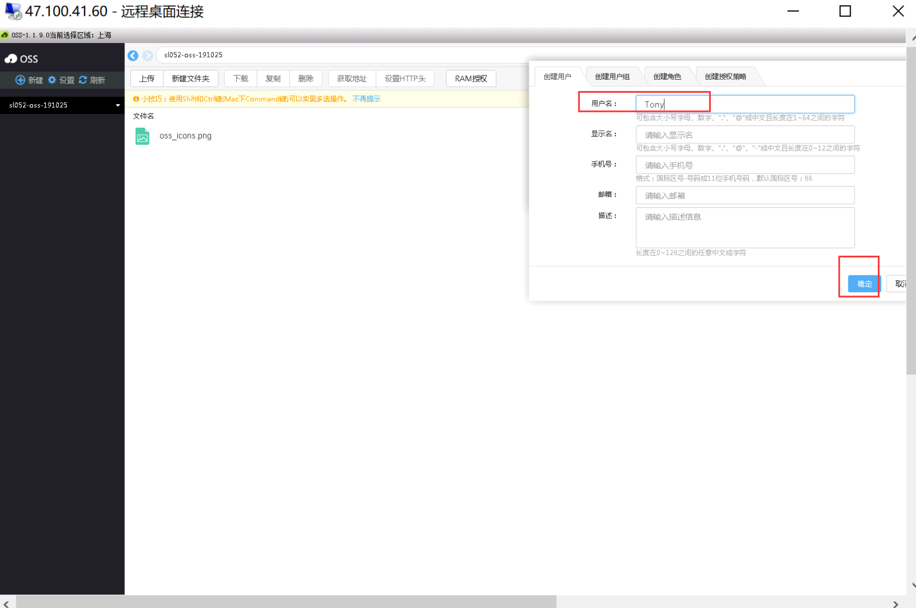Select the sl052-oss-191025 bucket in sidebar
This screenshot has width=916, height=608.
click(62, 105)
